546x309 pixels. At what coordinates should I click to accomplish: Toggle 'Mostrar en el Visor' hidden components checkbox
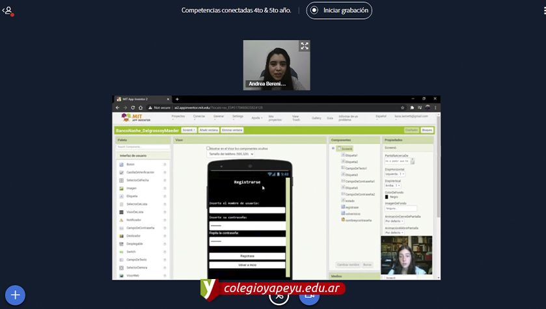208,148
